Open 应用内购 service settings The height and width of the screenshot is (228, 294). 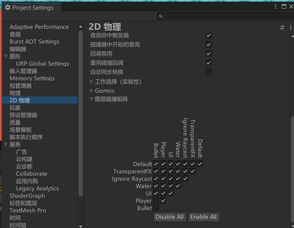click(x=27, y=181)
